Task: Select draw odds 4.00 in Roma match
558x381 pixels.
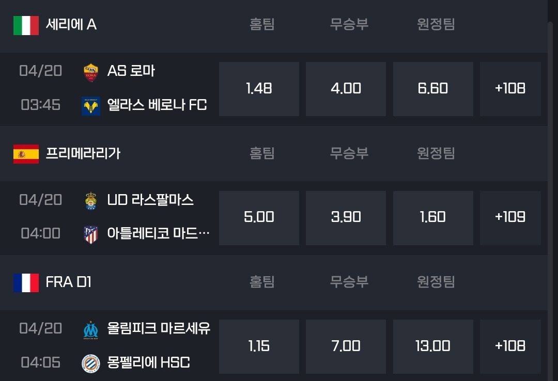Action: [346, 89]
